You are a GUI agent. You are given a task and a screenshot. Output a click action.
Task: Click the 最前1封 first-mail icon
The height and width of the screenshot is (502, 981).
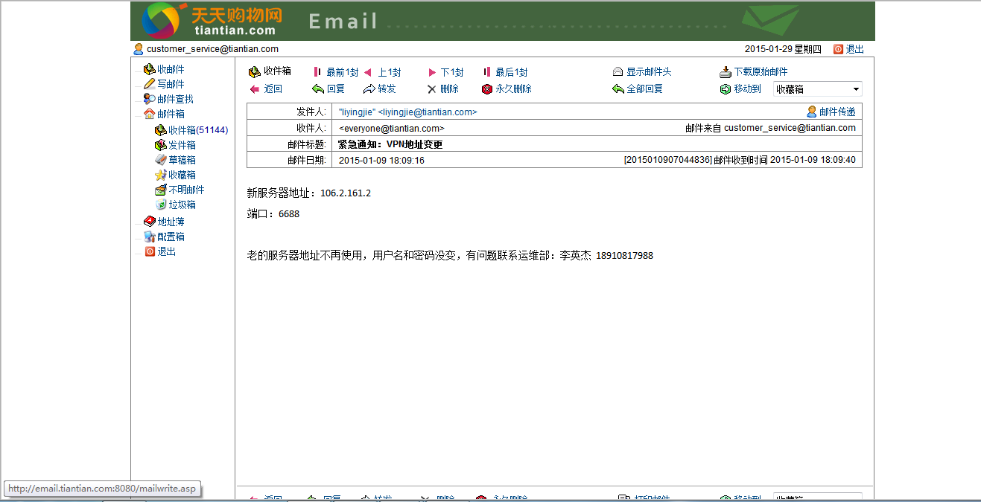(317, 72)
